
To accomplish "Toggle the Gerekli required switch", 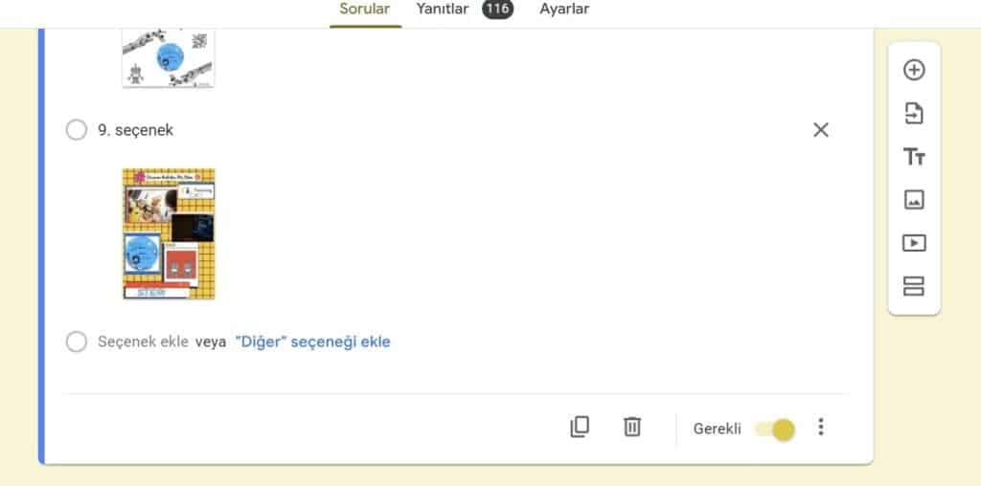I will click(x=776, y=429).
